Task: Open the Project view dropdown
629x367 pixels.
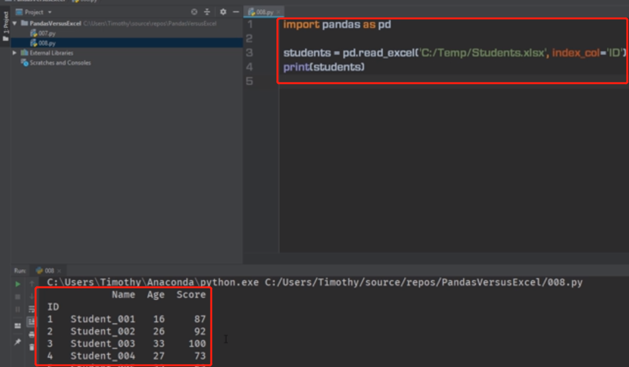Action: [x=50, y=12]
